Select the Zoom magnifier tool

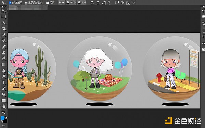[4, 112]
